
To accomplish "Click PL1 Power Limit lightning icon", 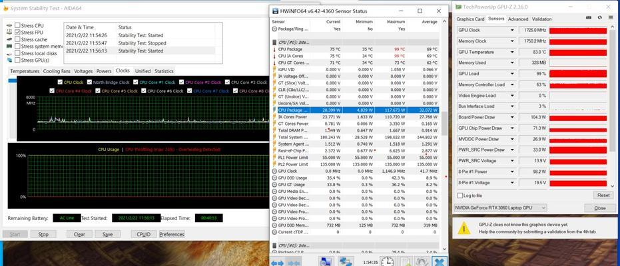I will (x=274, y=158).
